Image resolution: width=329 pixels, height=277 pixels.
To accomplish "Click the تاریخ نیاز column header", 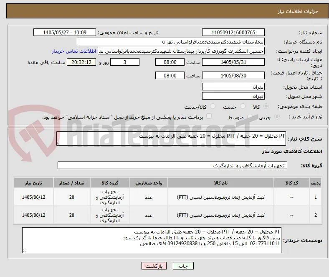I will [x=33, y=183].
